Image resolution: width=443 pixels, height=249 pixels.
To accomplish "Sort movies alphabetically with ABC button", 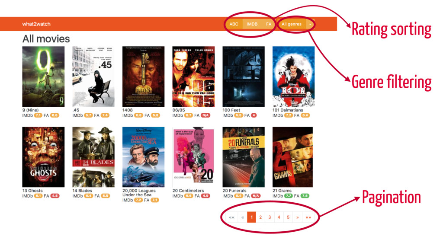I will 234,24.
